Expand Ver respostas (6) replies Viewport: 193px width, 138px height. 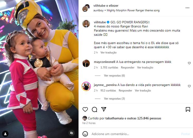click(114, 76)
